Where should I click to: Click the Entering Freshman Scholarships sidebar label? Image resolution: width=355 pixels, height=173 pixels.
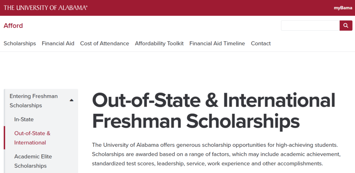tap(34, 101)
